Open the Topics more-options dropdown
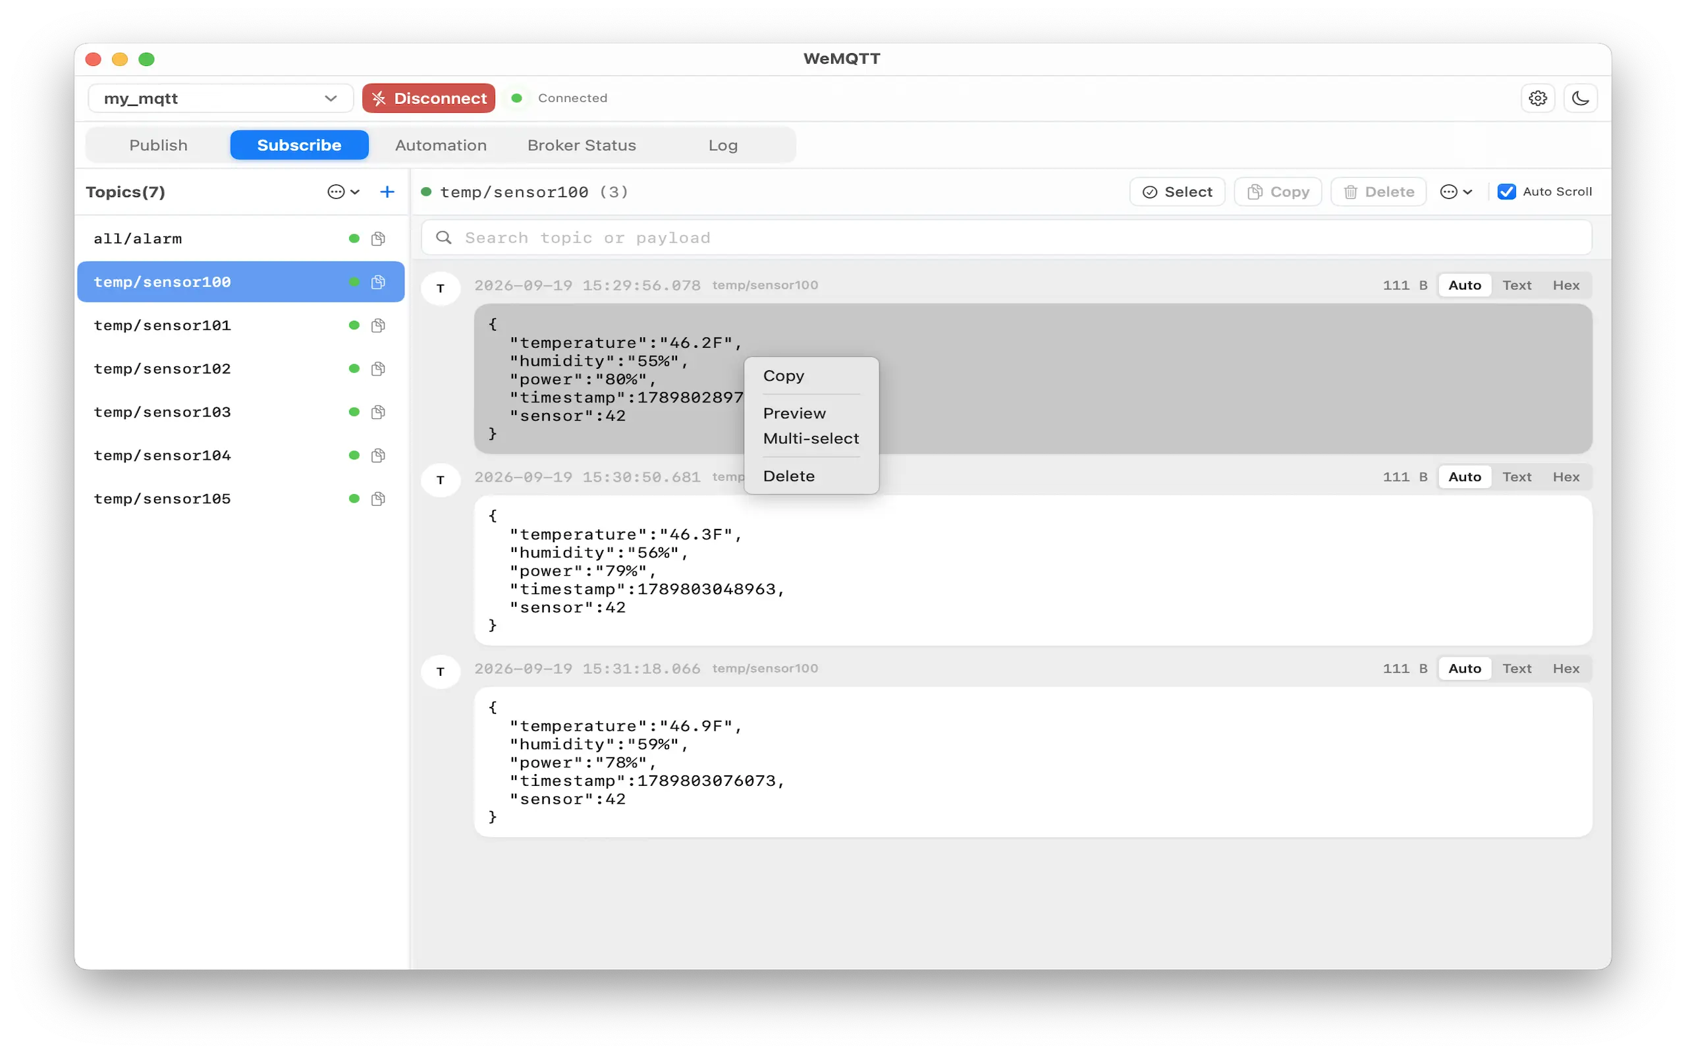Screen dimensions: 1686x1054 click(x=344, y=192)
